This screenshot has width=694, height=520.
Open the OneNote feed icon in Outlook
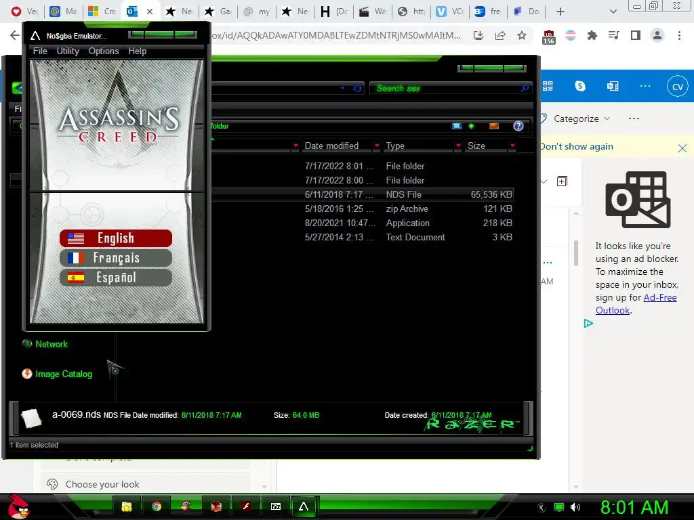point(613,86)
